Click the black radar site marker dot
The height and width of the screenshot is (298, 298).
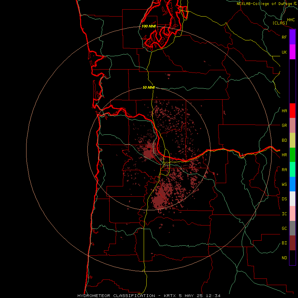coord(149,149)
